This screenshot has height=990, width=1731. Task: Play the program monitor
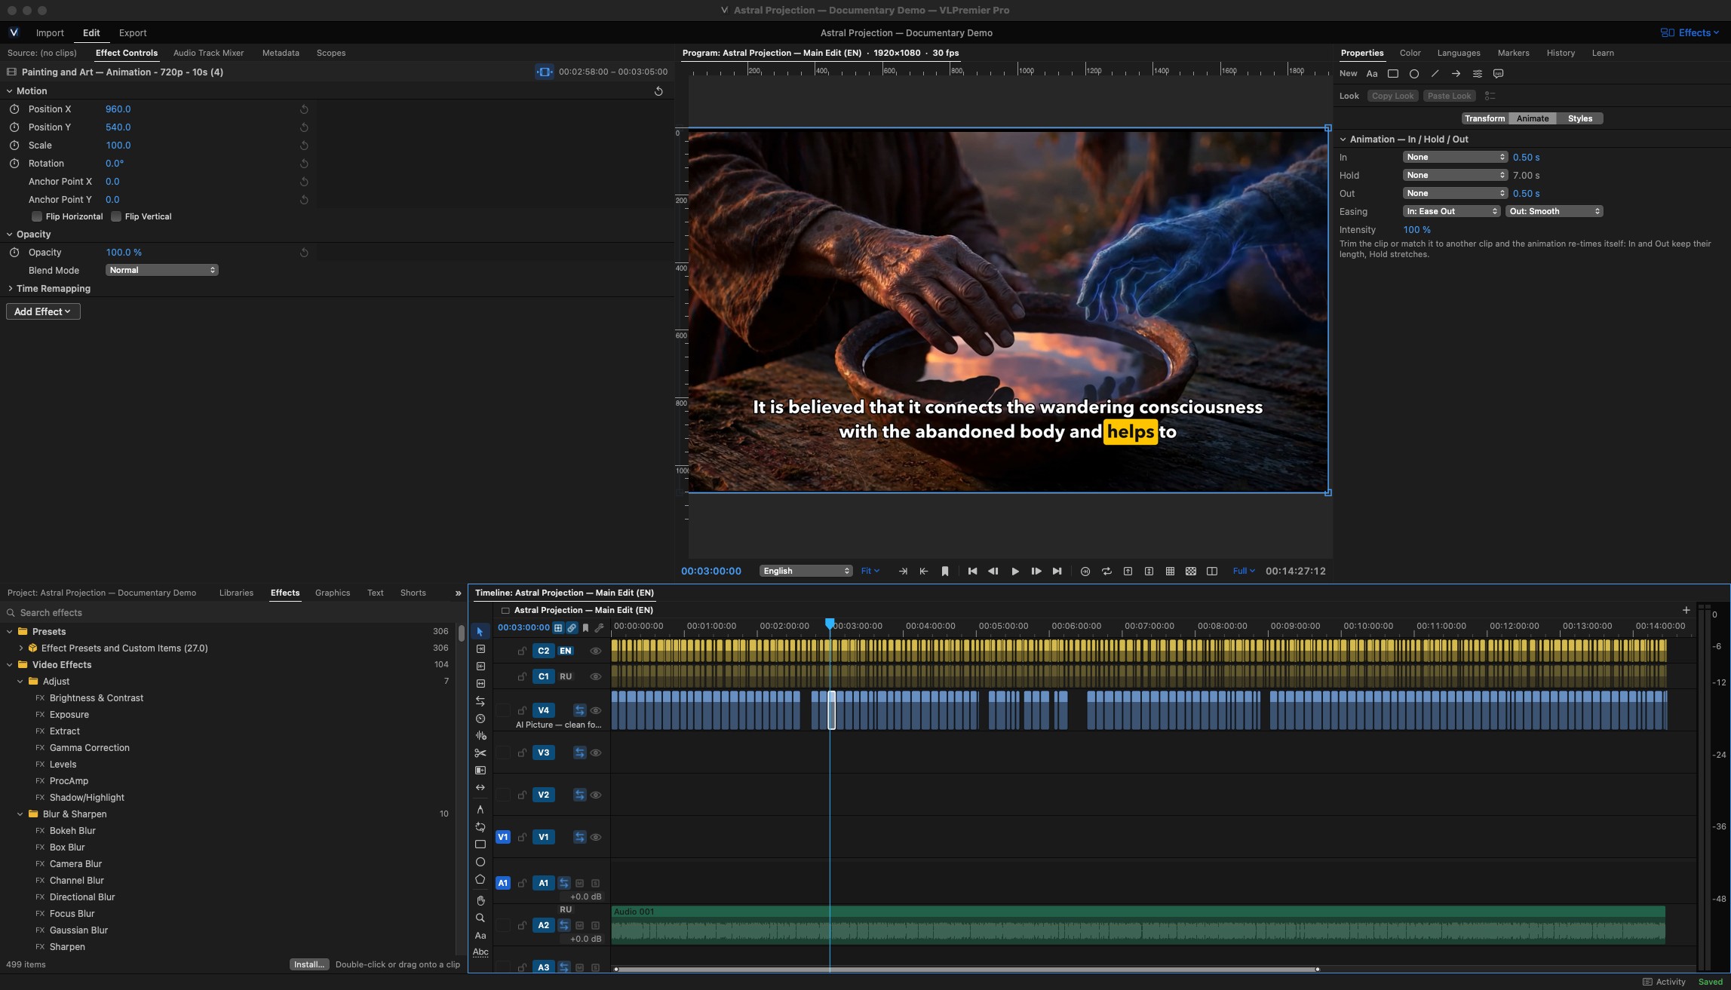[x=1015, y=572]
